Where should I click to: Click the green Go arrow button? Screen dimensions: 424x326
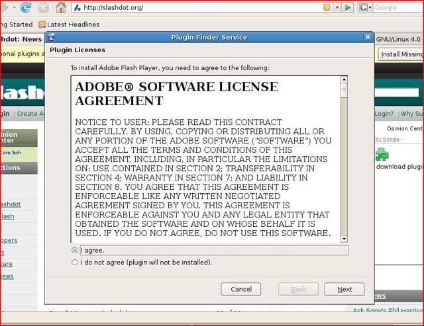point(348,7)
